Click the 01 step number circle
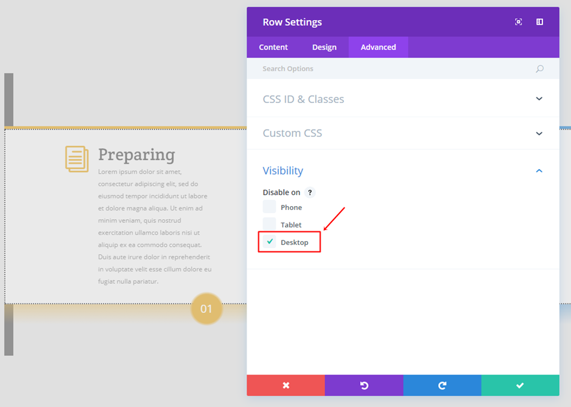 [x=206, y=308]
